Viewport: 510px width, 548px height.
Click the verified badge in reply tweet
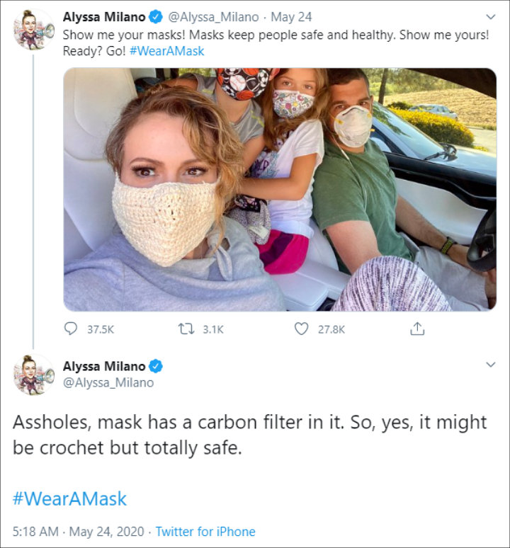[x=157, y=366]
